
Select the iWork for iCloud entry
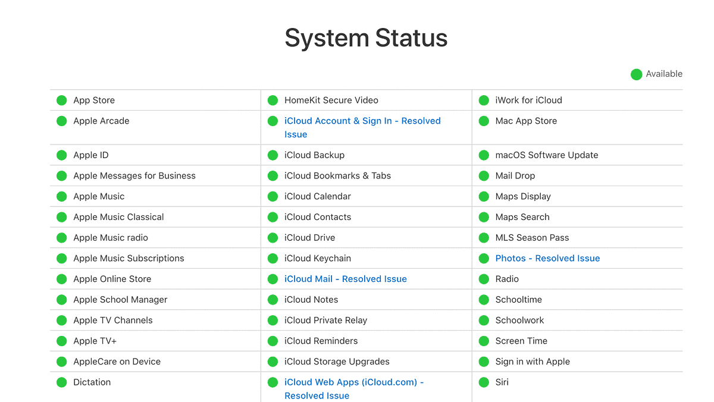[x=529, y=100]
